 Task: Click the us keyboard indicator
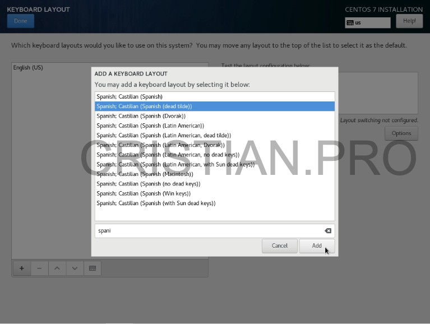point(367,22)
